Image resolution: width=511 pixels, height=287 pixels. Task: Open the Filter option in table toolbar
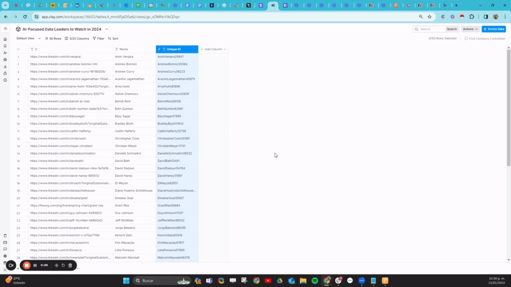(x=99, y=38)
